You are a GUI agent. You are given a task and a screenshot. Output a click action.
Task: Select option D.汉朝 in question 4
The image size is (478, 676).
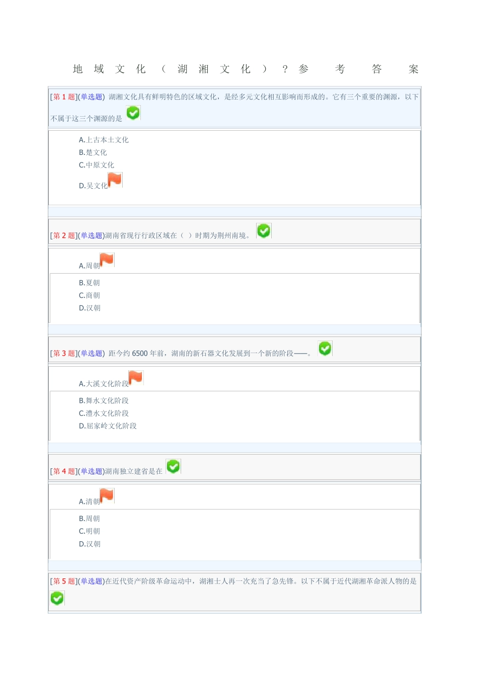pyautogui.click(x=90, y=544)
